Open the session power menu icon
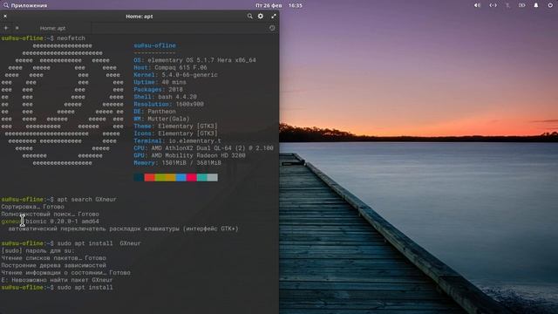The width and height of the screenshot is (558, 314). (550, 5)
